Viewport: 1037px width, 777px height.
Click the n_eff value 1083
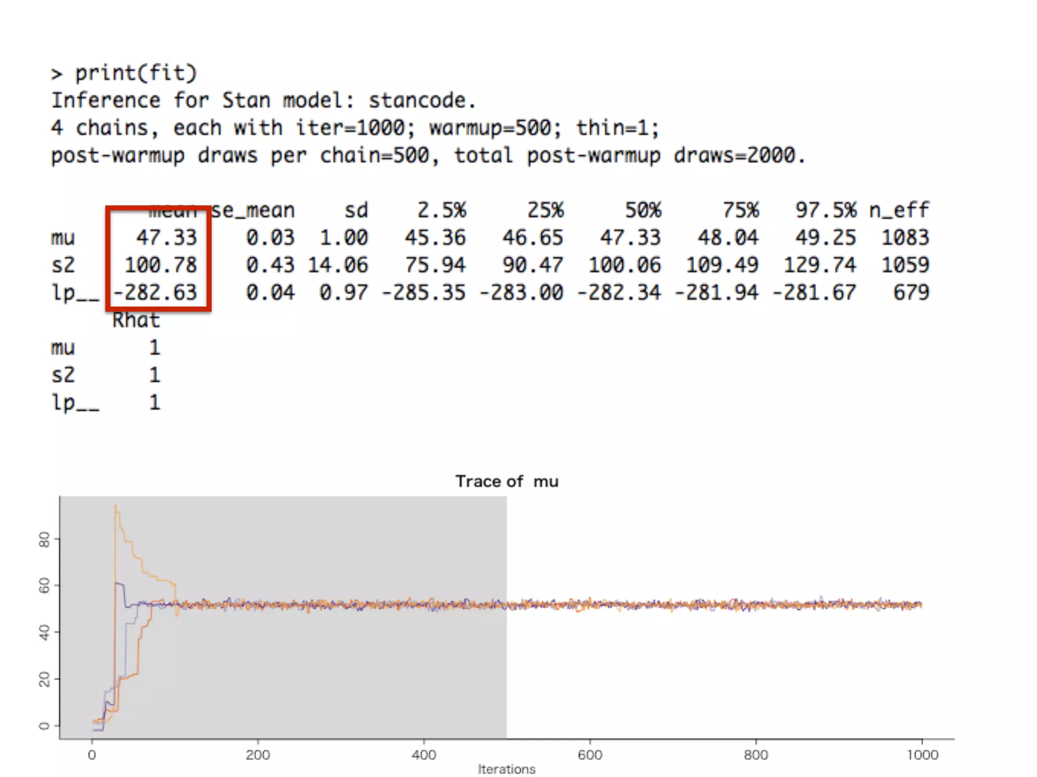[x=905, y=238]
